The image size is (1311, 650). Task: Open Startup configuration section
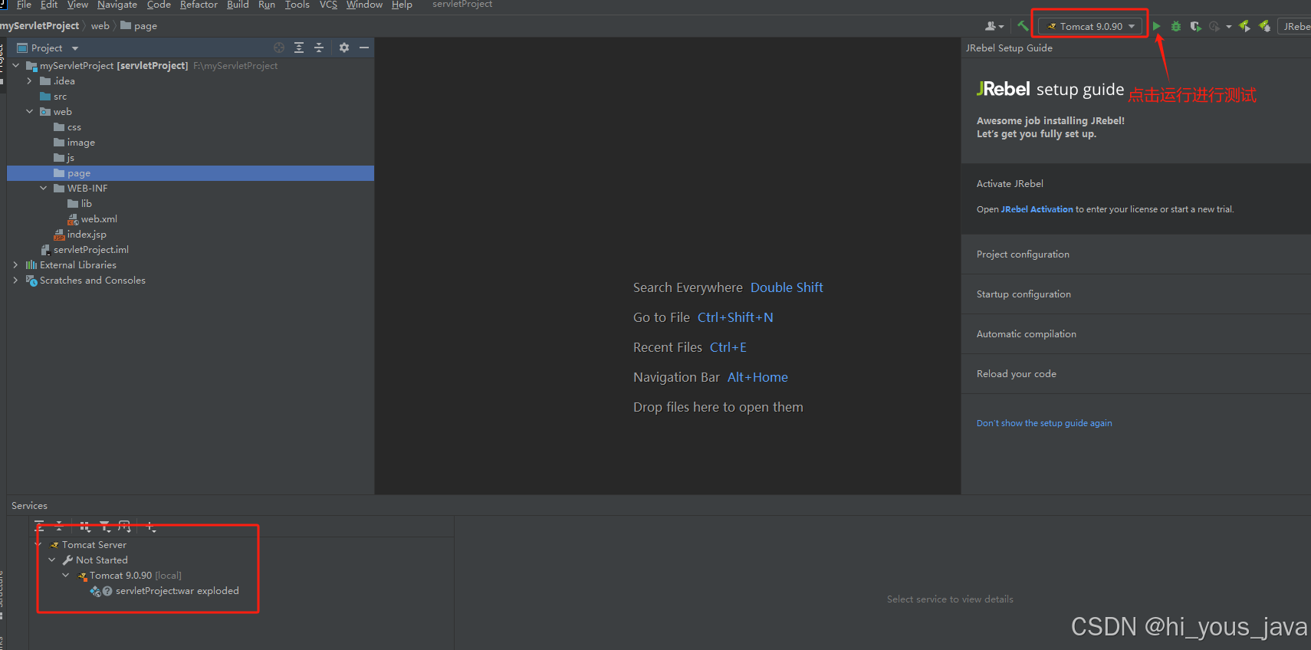click(x=1135, y=294)
